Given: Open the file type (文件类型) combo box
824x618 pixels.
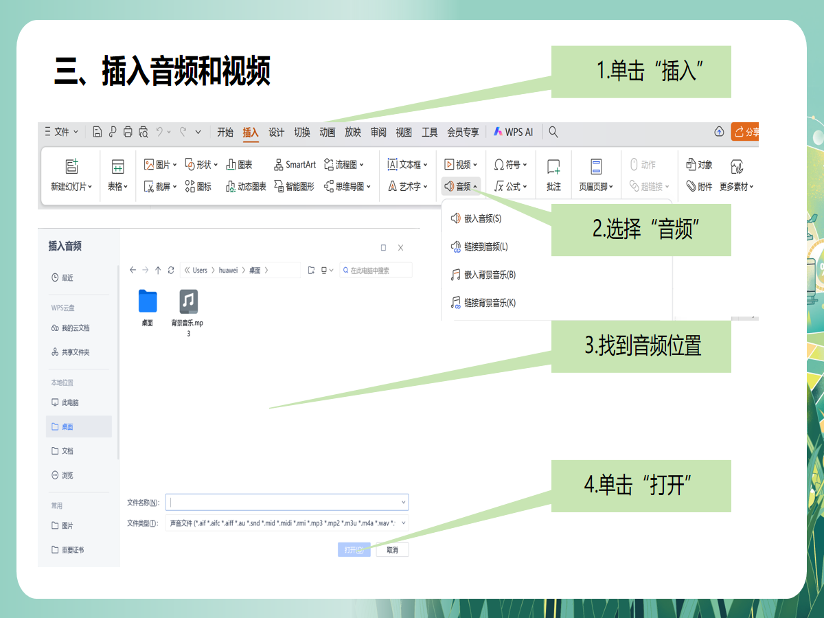Looking at the screenshot, I should tap(287, 523).
